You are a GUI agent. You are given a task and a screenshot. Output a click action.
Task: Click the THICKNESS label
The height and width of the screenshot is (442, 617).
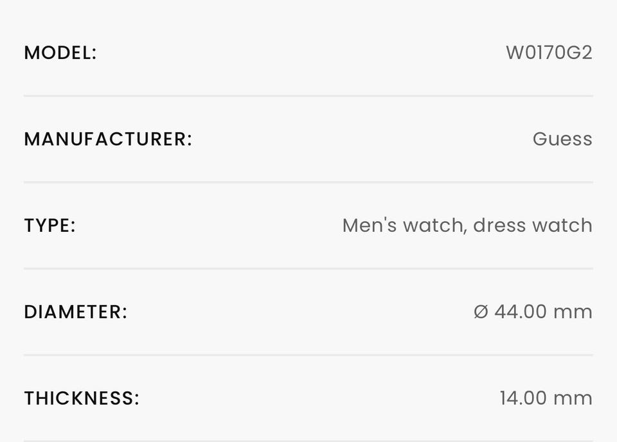81,398
